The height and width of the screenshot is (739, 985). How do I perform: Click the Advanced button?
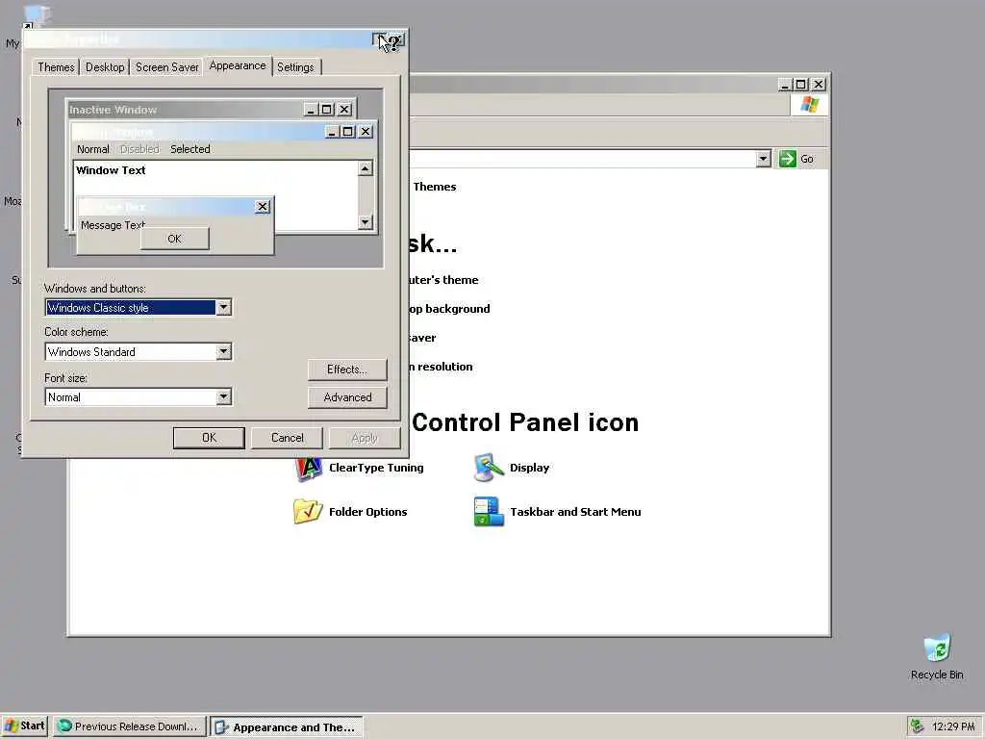click(x=347, y=397)
